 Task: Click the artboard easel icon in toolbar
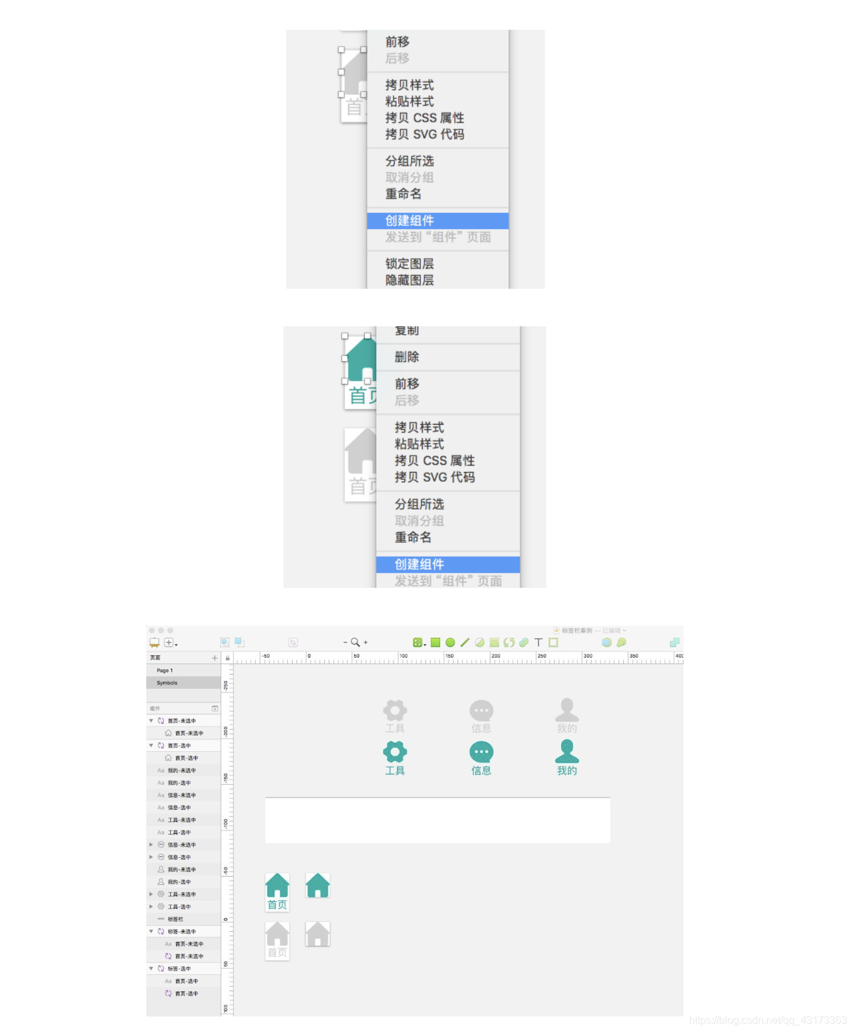pyautogui.click(x=155, y=642)
